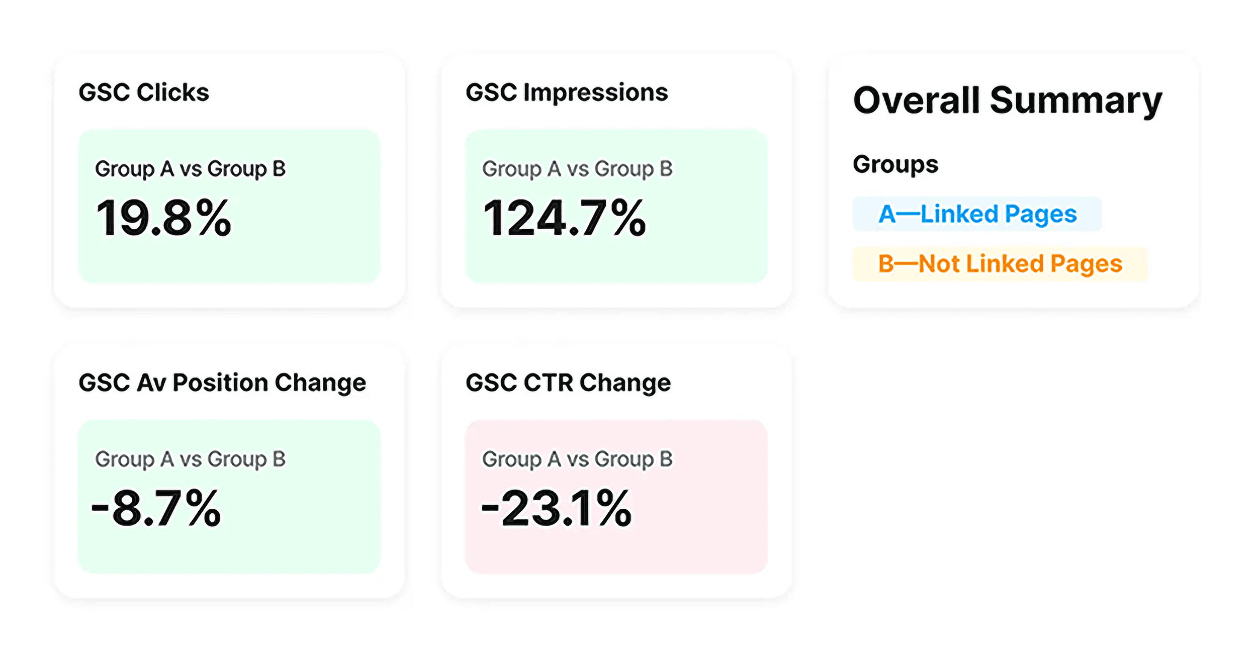This screenshot has height=652, width=1257.
Task: Click Group A vs Group B in Clicks card
Action: (190, 169)
